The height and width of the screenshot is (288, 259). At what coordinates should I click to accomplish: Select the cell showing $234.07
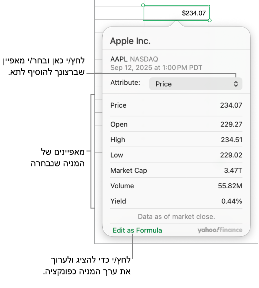[x=176, y=13]
